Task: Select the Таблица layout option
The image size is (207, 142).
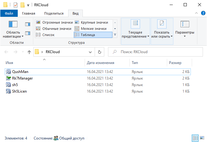Action: click(92, 35)
